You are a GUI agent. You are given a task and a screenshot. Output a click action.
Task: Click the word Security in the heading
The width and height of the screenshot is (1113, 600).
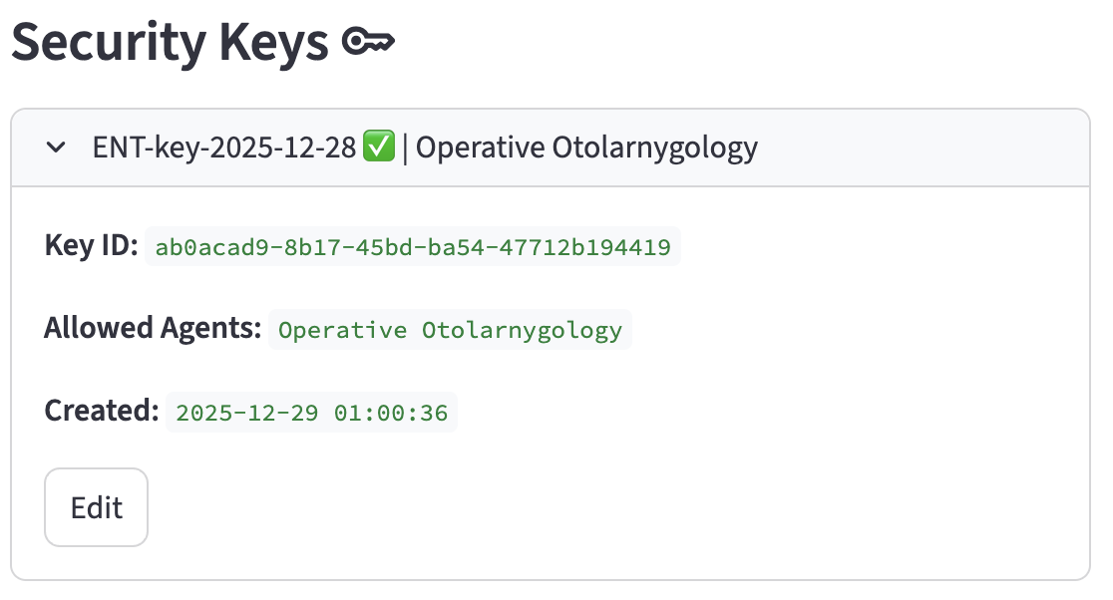[x=119, y=42]
